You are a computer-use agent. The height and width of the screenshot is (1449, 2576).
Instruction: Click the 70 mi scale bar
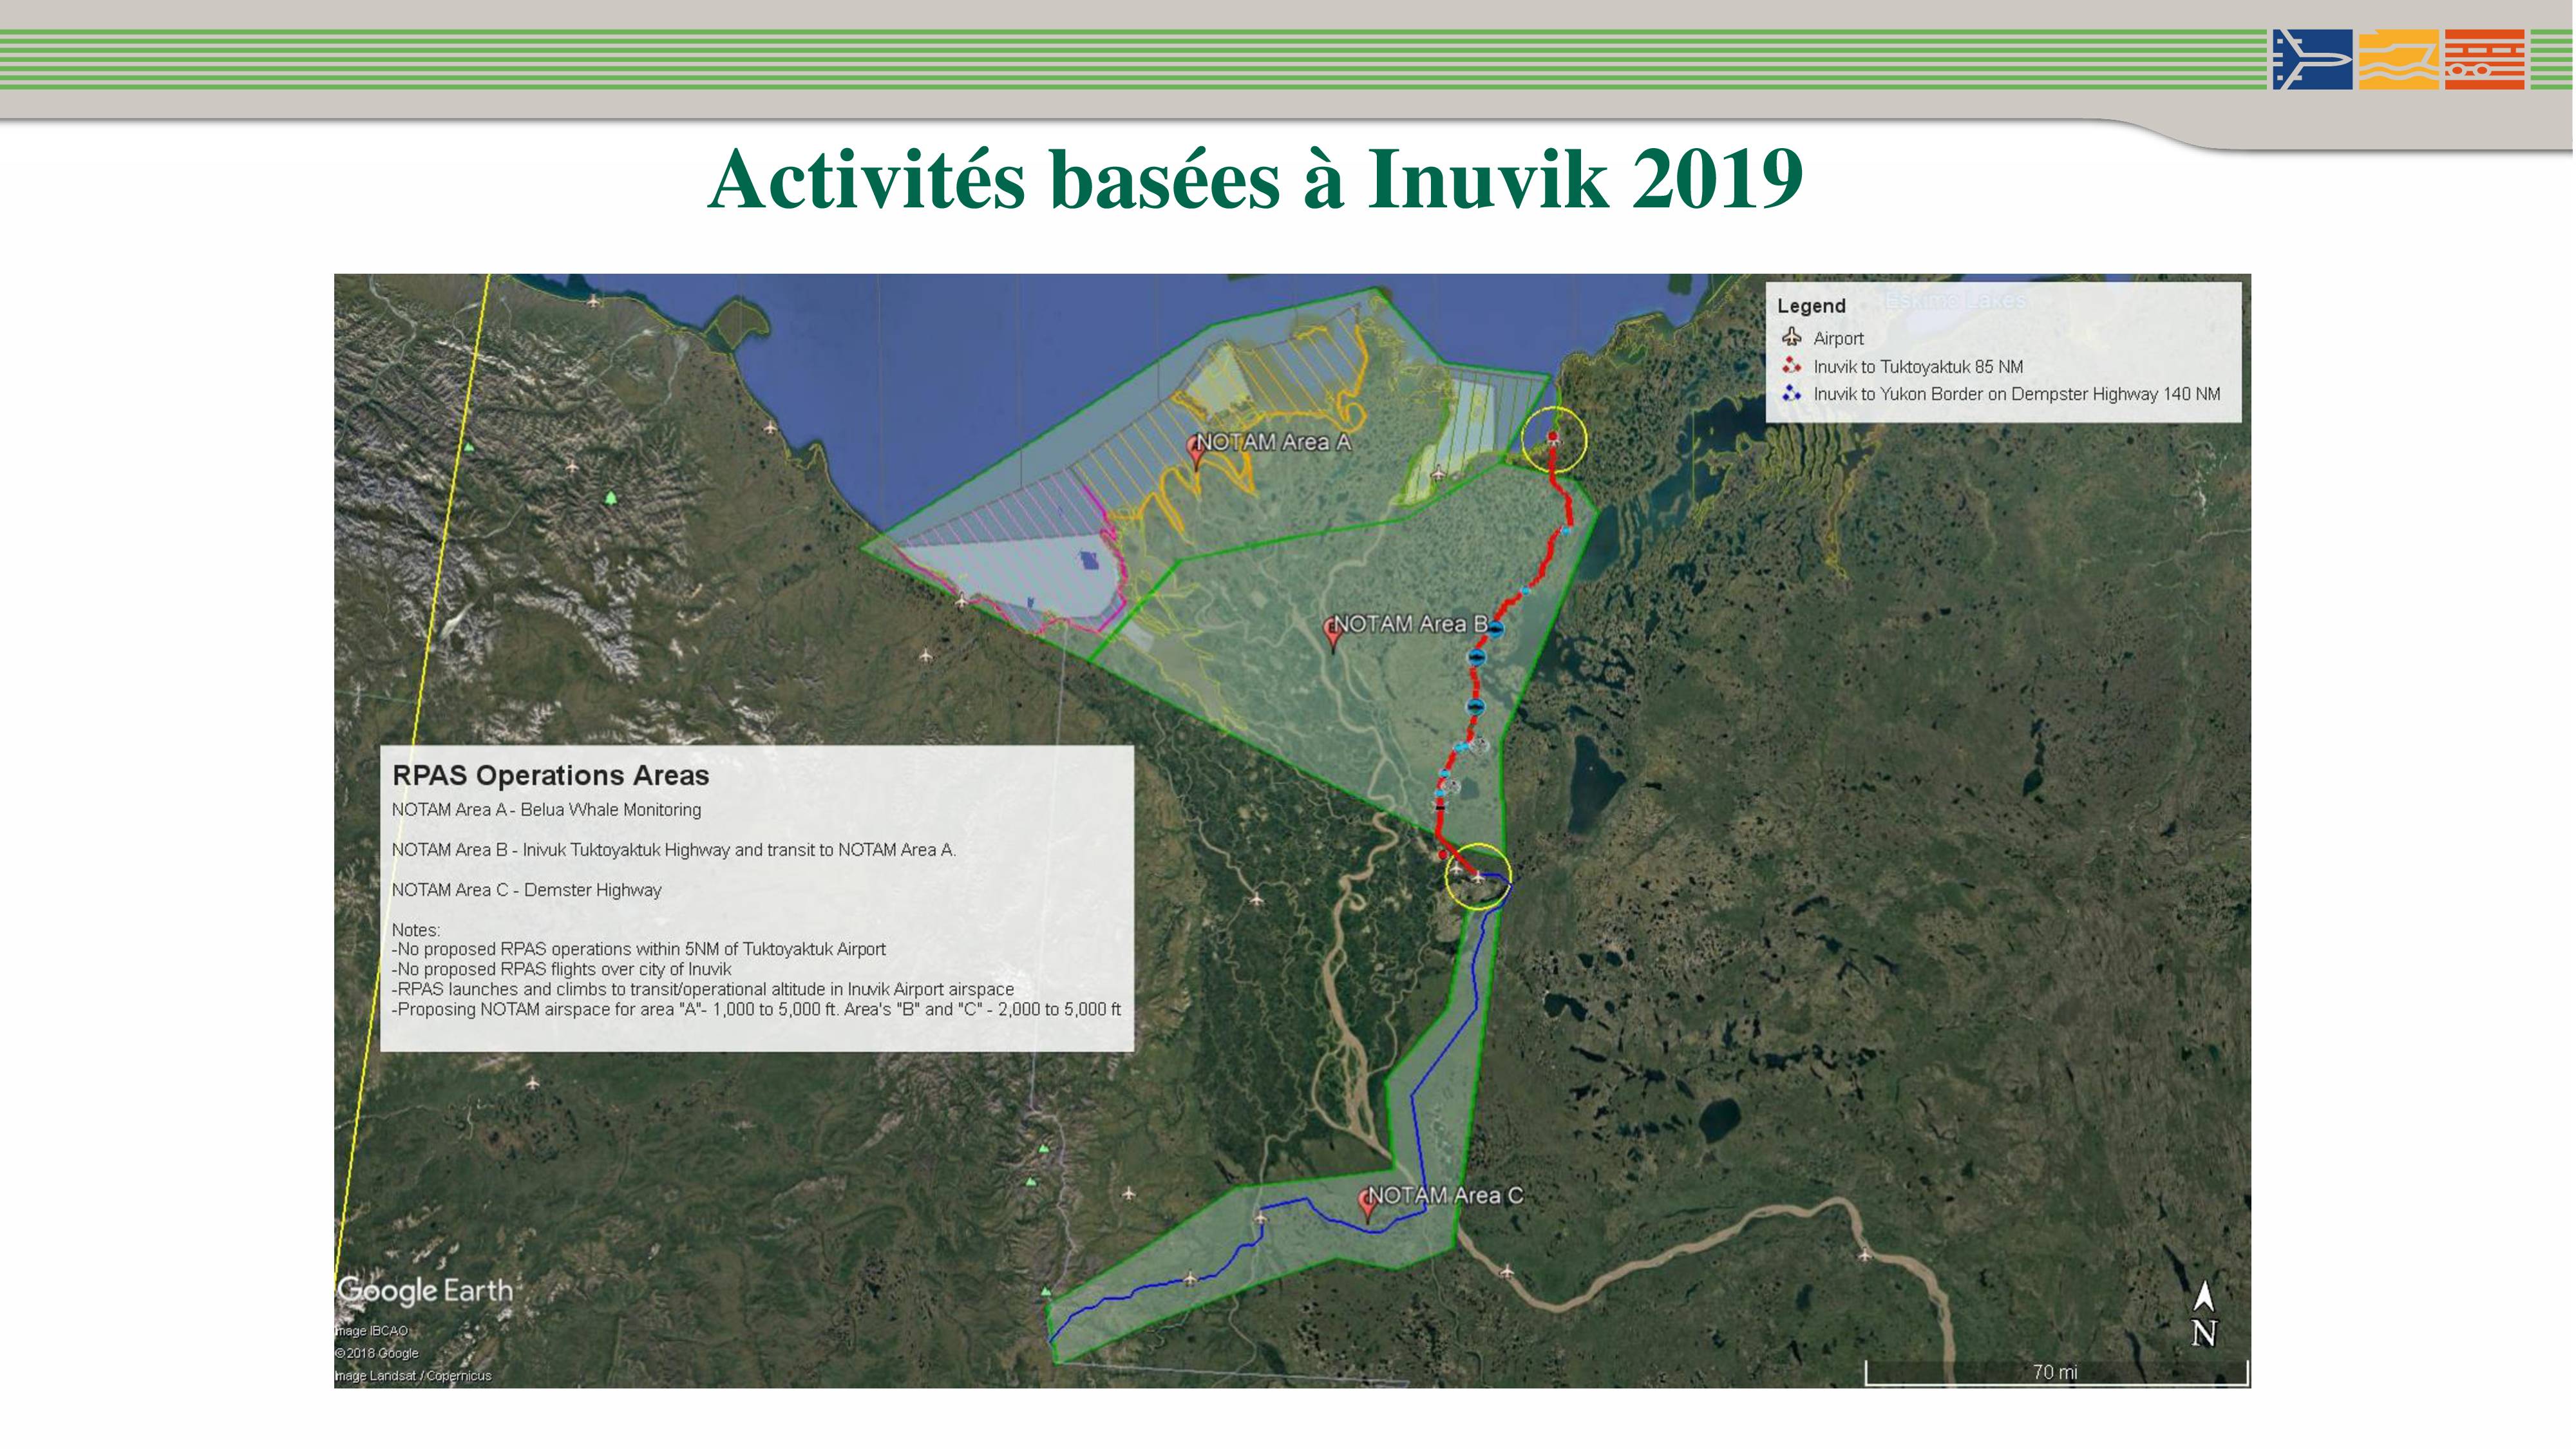click(x=2056, y=1374)
